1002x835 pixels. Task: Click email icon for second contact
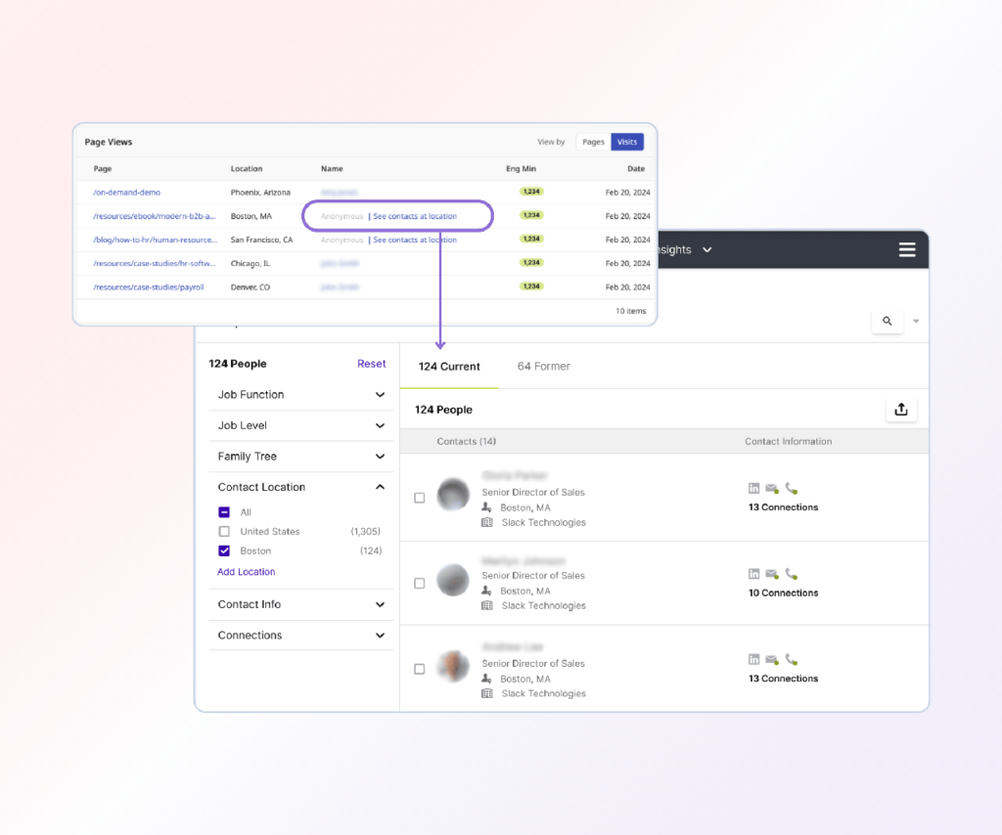[772, 574]
